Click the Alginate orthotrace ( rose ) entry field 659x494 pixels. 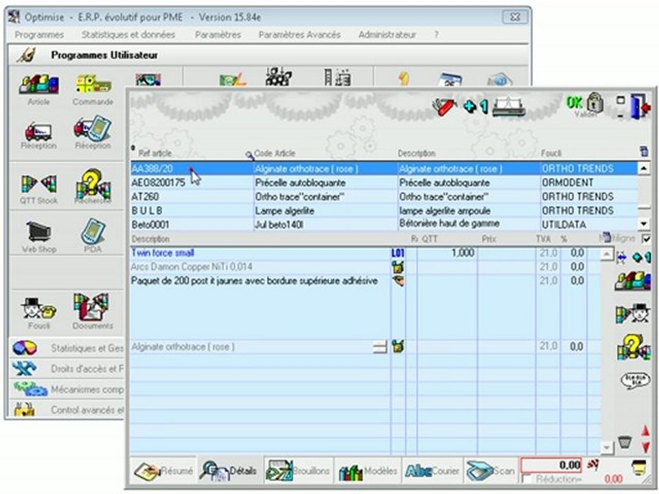[x=251, y=347]
